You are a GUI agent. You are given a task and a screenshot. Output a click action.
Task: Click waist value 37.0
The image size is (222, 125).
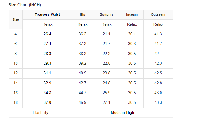47,103
